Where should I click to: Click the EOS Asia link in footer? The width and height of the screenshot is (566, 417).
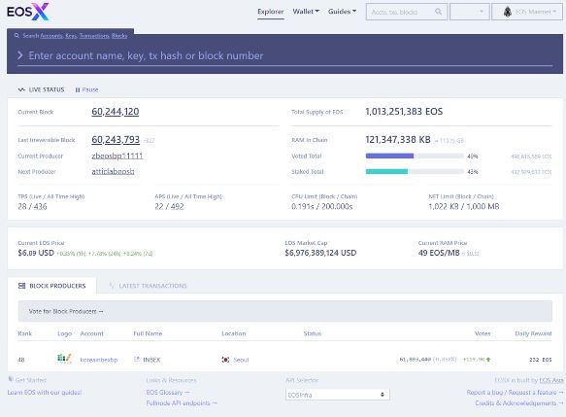coord(551,380)
